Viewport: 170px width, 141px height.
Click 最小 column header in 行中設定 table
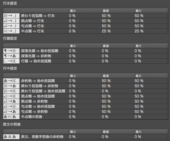pos(73,76)
